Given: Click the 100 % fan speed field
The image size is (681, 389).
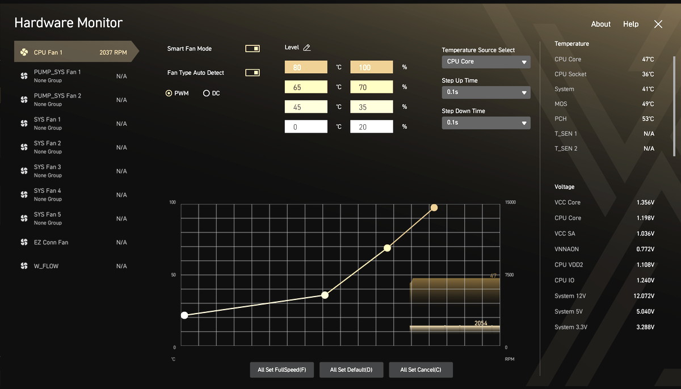Looking at the screenshot, I should pos(372,67).
